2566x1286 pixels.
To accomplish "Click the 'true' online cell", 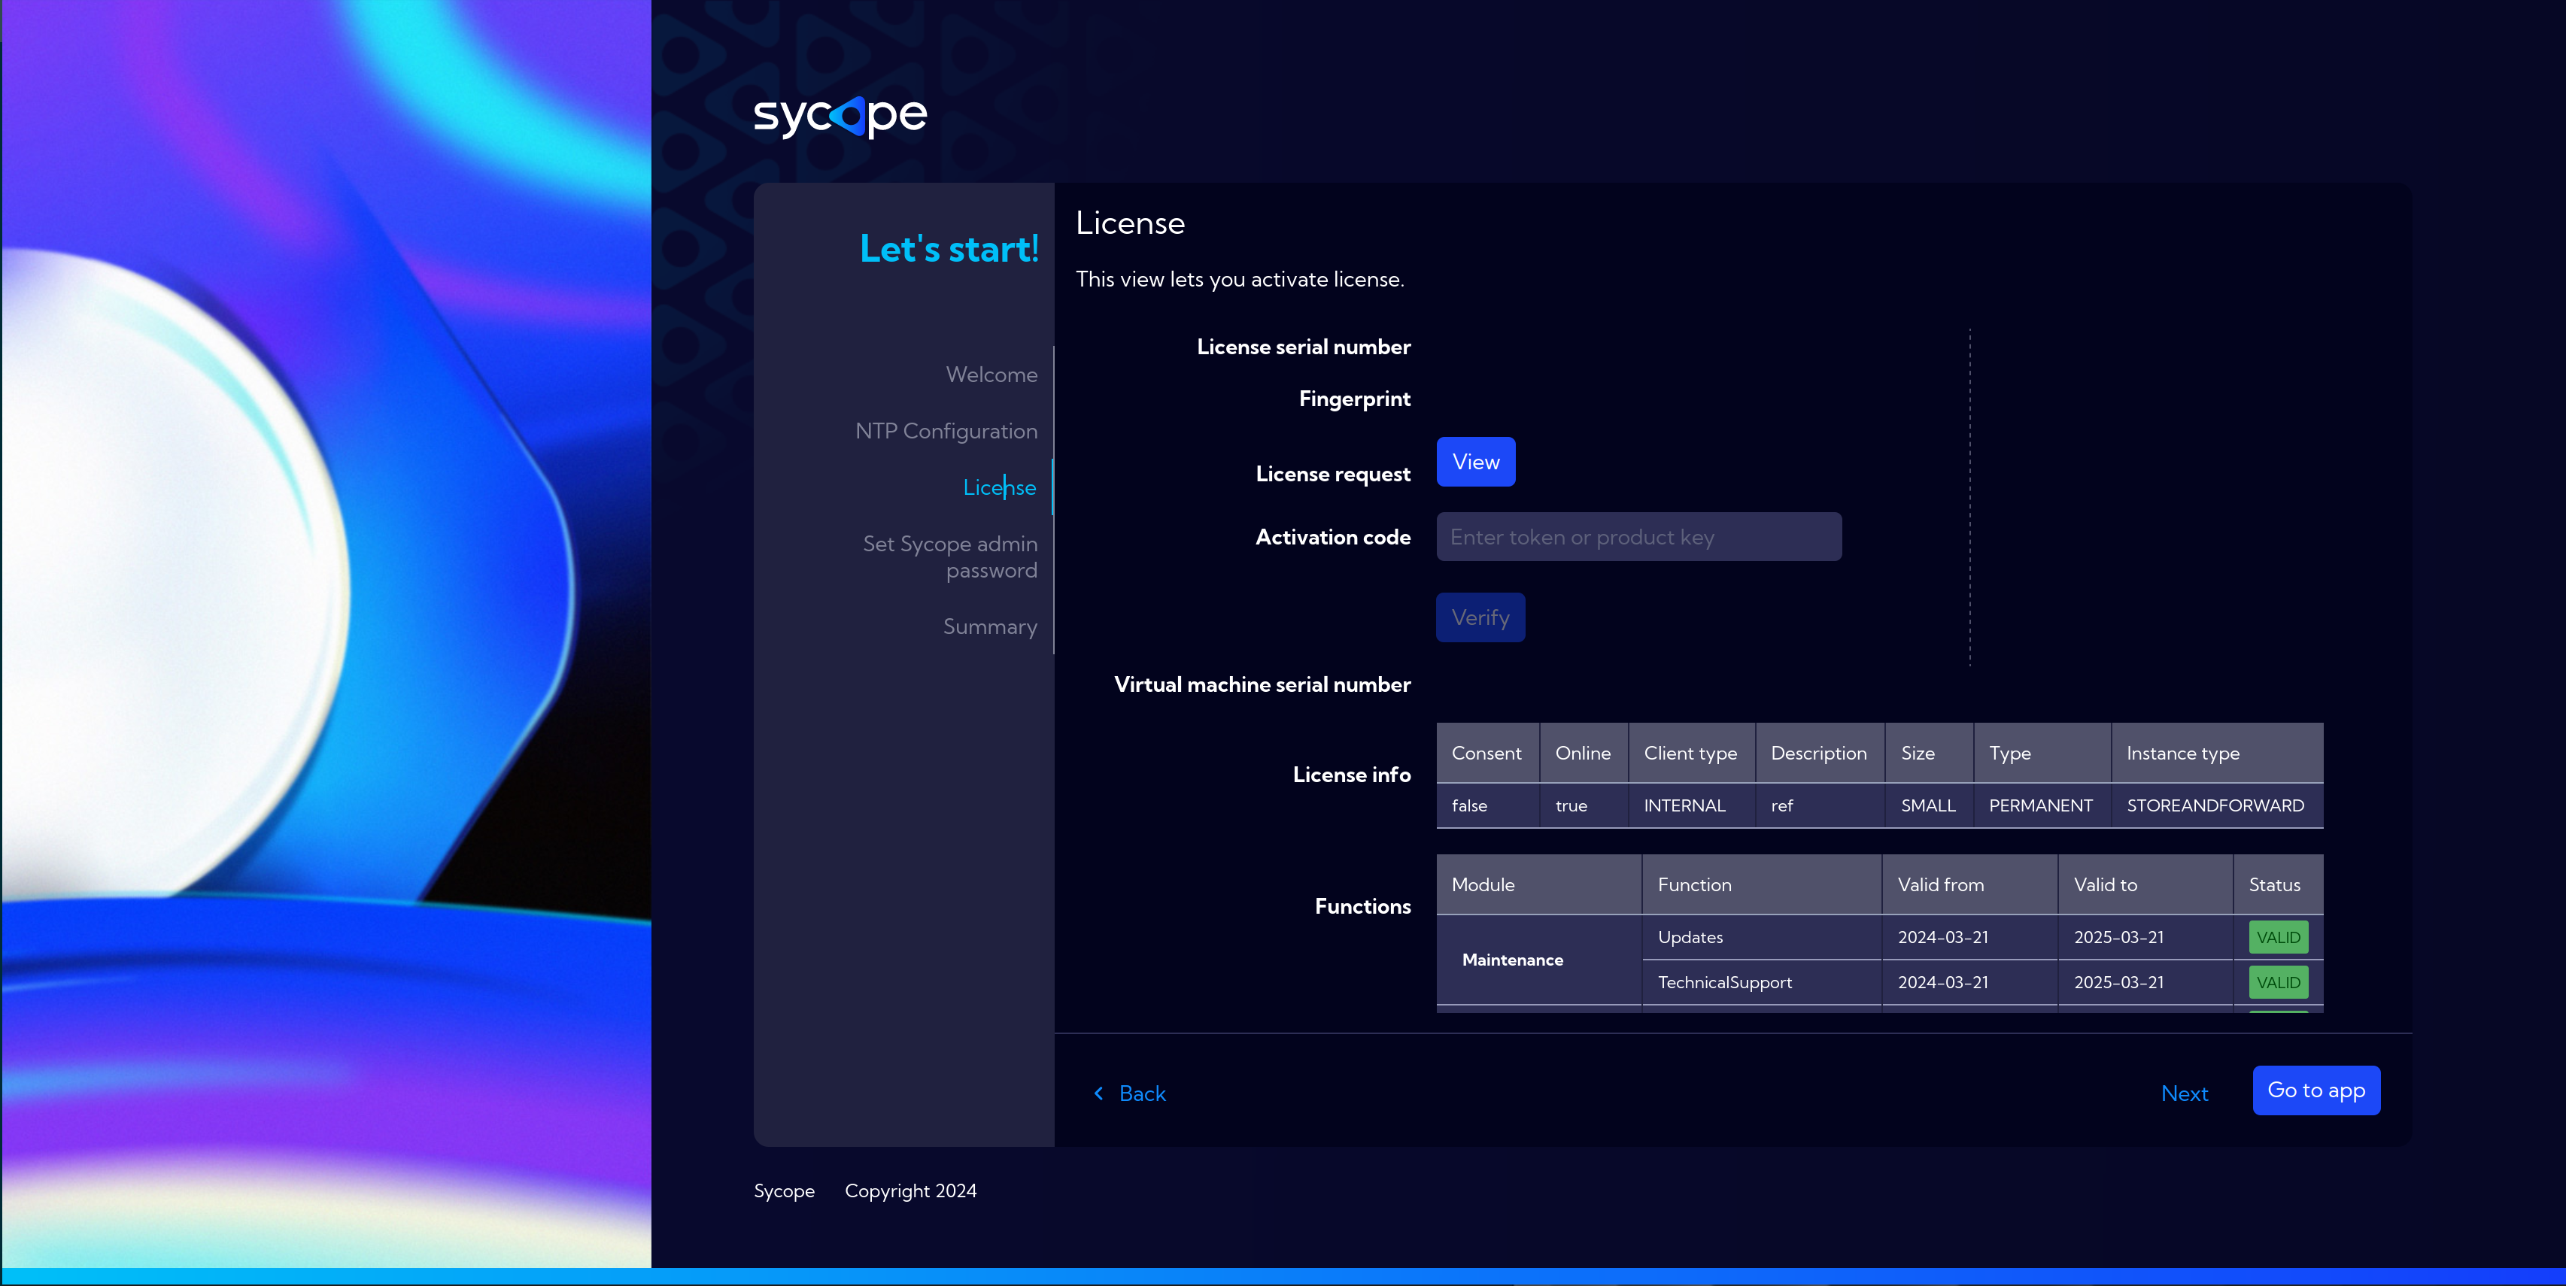I will [1583, 805].
